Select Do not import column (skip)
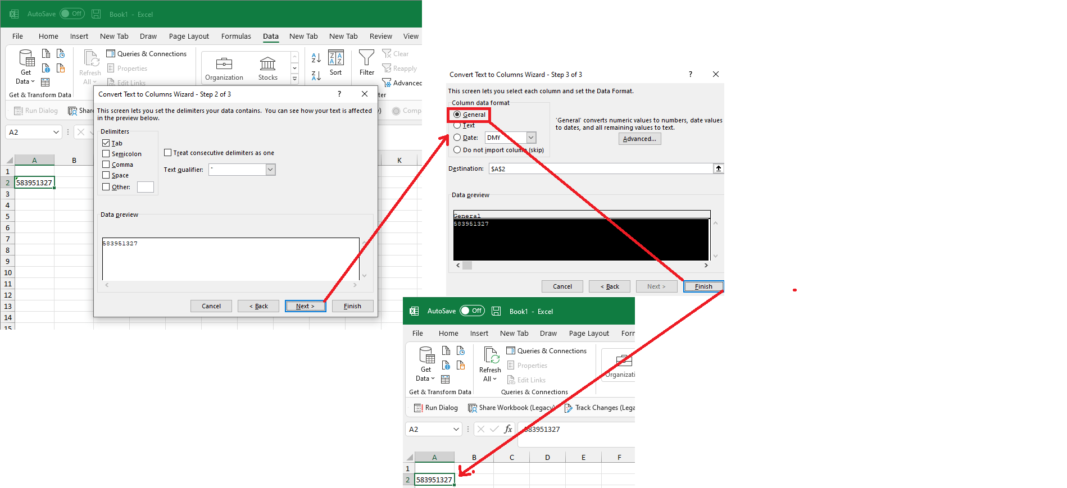This screenshot has width=1067, height=488. [457, 150]
